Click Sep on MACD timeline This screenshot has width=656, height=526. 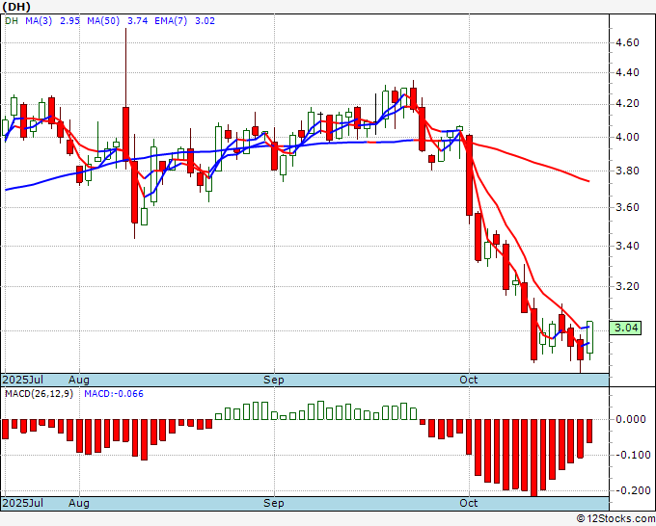point(274,503)
